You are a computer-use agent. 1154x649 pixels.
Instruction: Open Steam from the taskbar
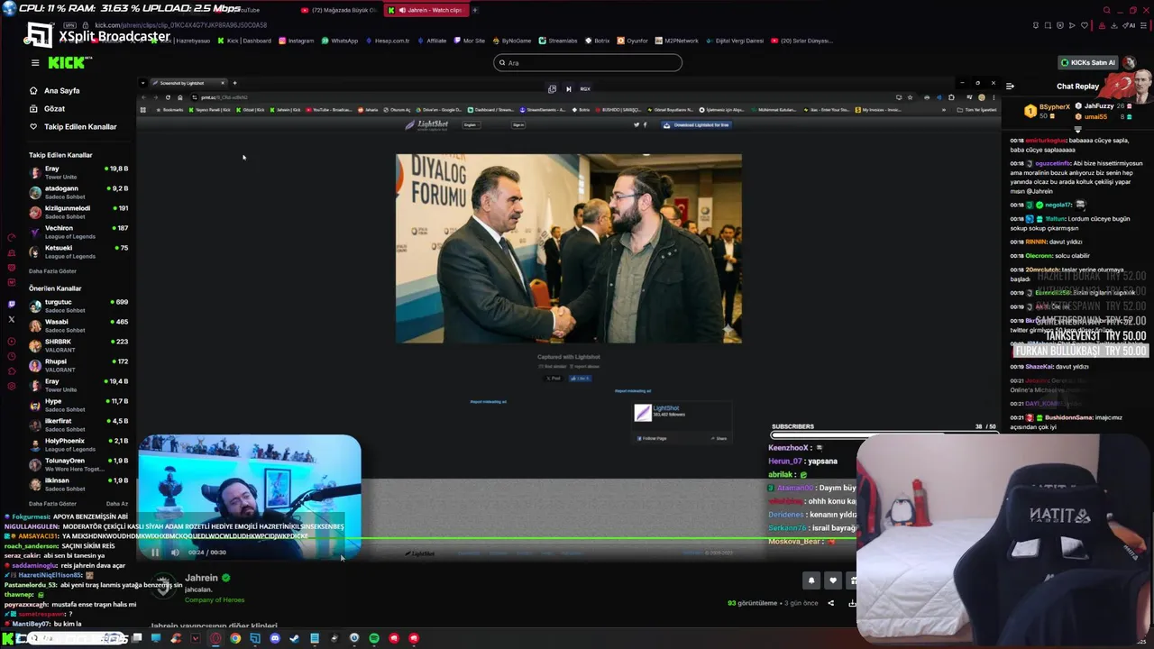[295, 638]
